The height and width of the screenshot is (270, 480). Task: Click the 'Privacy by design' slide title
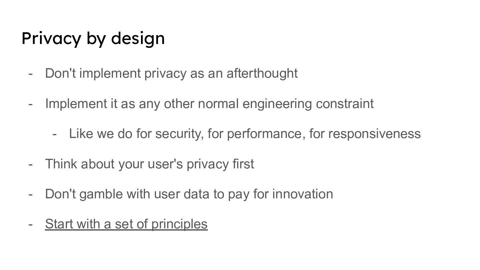[x=93, y=38]
